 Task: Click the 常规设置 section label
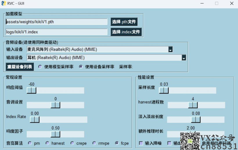(x=14, y=77)
